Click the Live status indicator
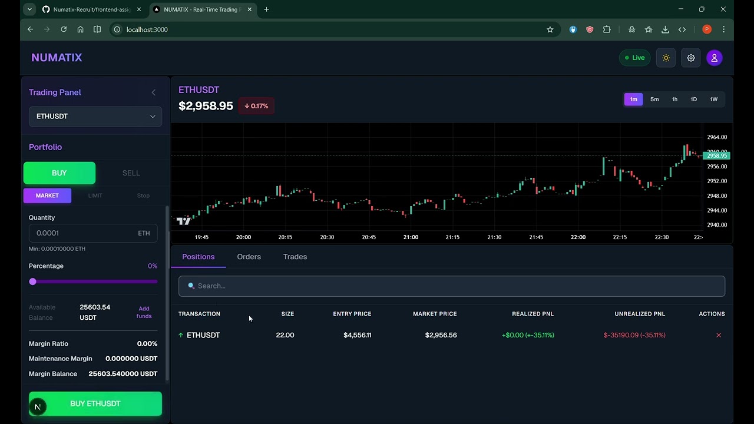Viewport: 754px width, 424px height. tap(635, 58)
